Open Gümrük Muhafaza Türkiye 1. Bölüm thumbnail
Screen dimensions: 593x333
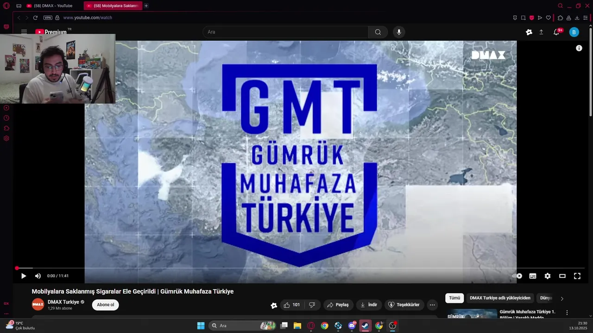472,314
